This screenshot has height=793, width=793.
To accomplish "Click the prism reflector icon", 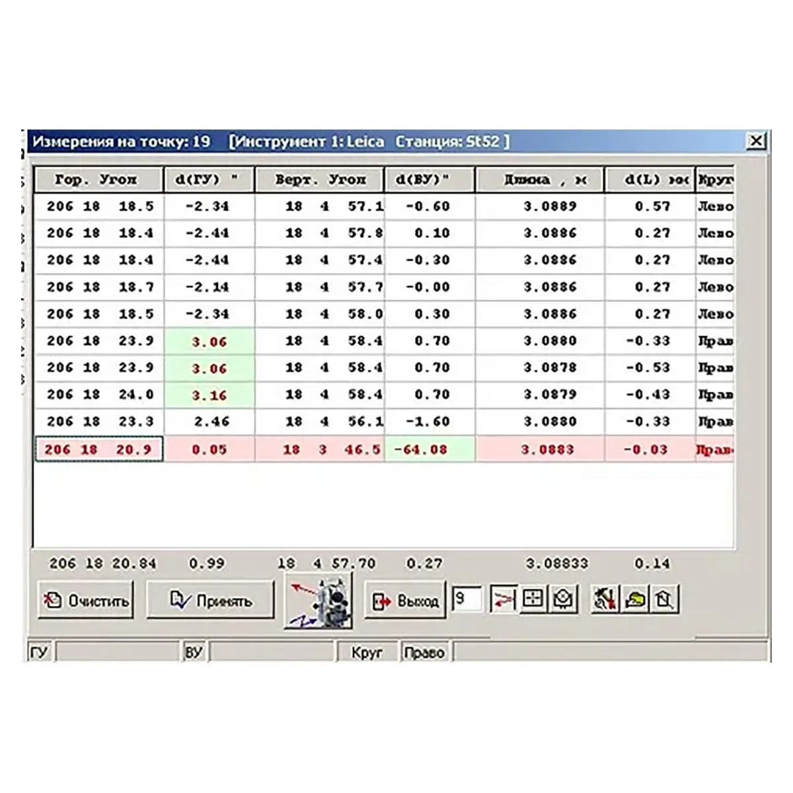I will point(563,599).
